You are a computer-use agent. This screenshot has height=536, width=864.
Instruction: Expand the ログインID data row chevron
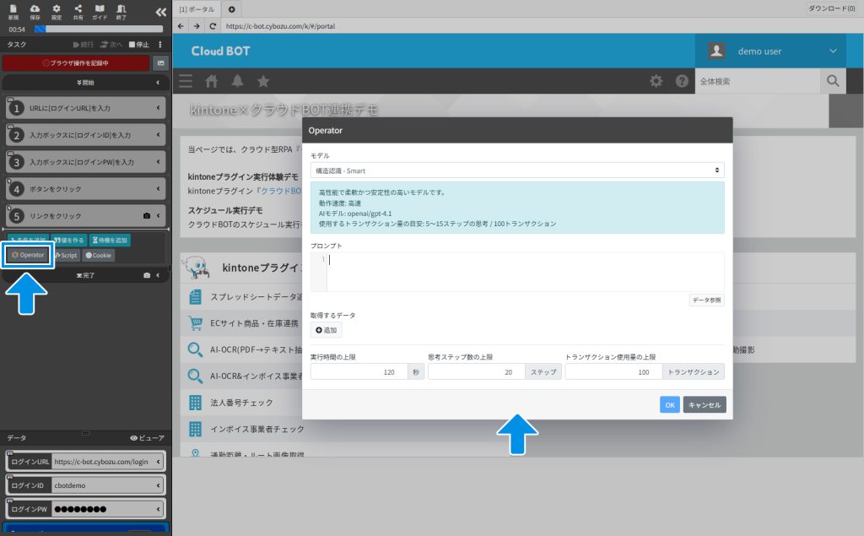point(158,486)
